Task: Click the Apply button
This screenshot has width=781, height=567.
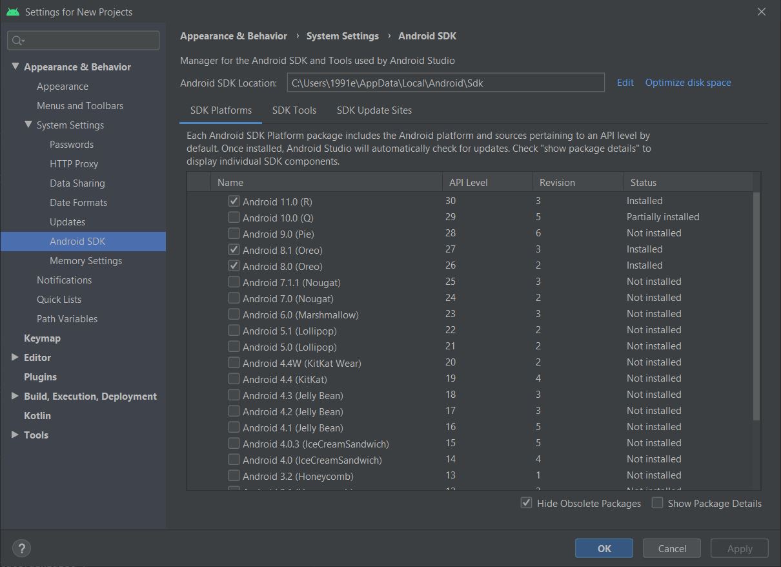Action: (x=740, y=548)
